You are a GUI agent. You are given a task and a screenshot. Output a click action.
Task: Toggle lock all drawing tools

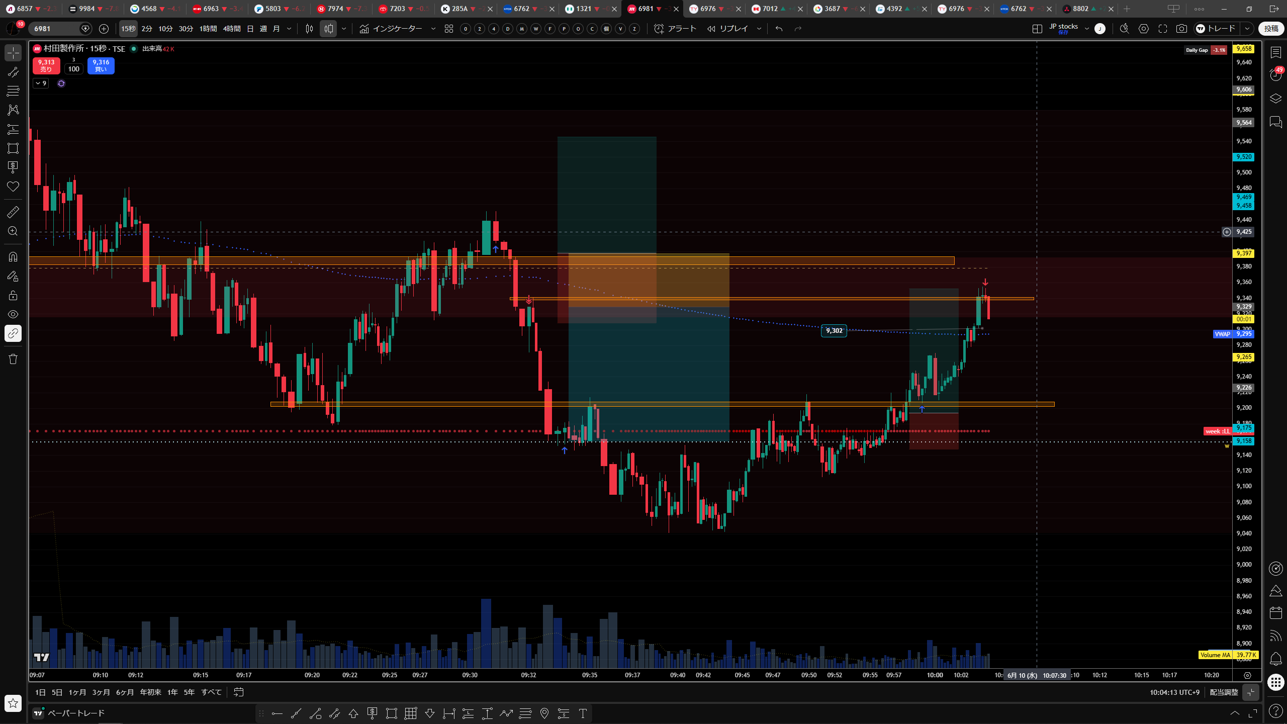click(13, 295)
